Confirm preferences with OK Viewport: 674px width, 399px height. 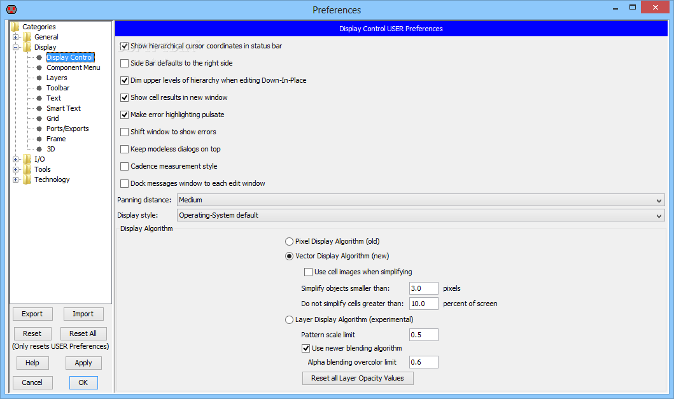83,382
